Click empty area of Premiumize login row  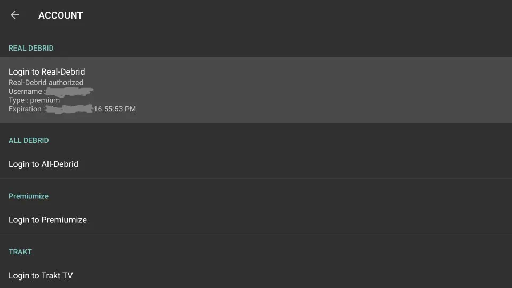click(320, 220)
